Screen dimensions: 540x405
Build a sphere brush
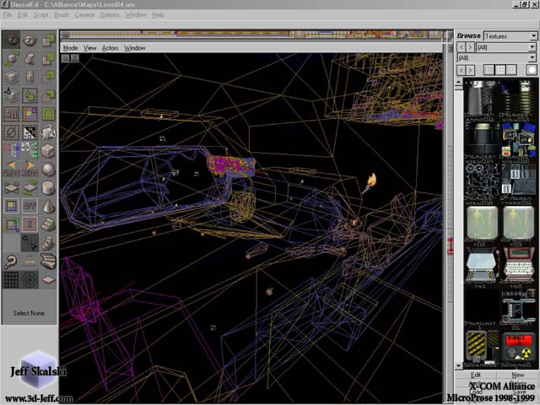click(x=48, y=169)
